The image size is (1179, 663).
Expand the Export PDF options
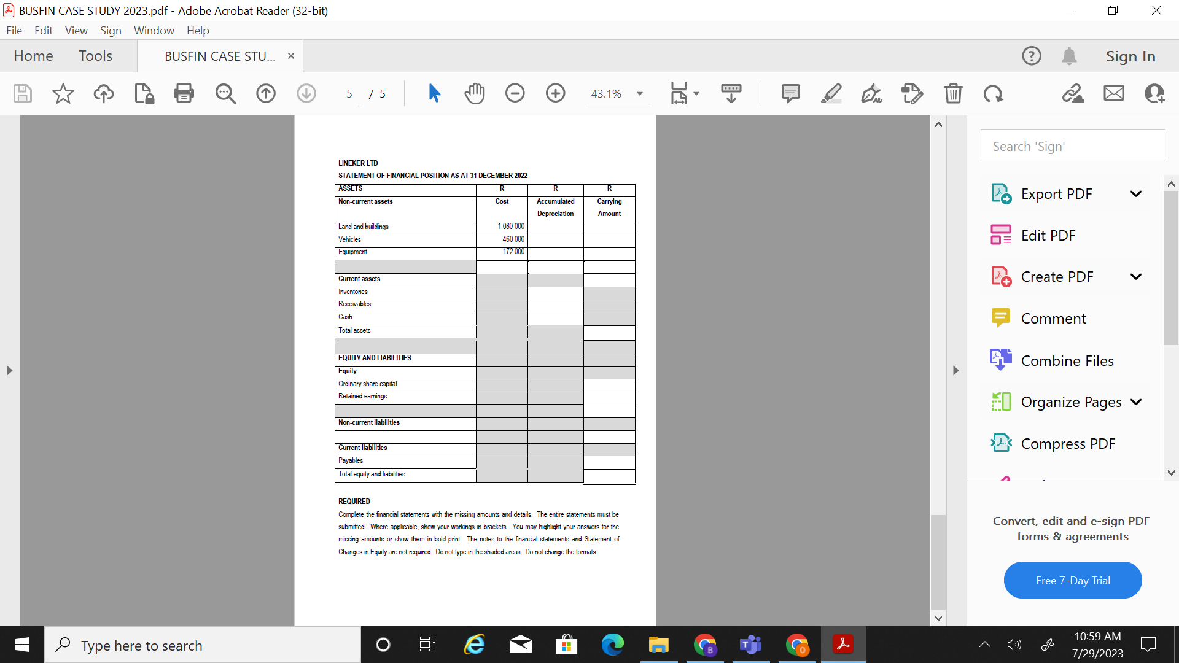coord(1135,193)
